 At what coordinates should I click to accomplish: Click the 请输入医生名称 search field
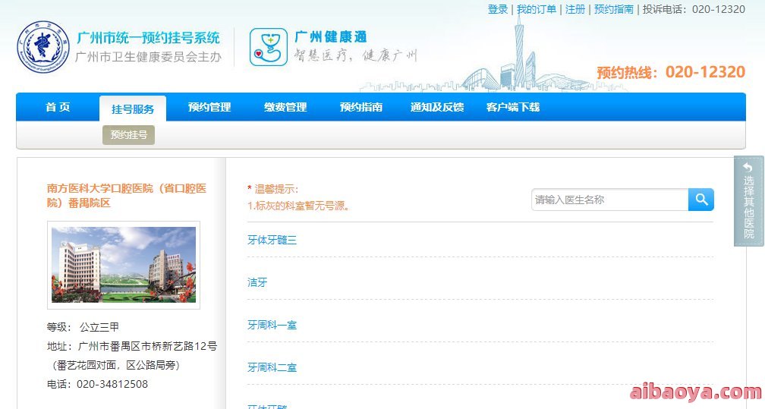[610, 200]
